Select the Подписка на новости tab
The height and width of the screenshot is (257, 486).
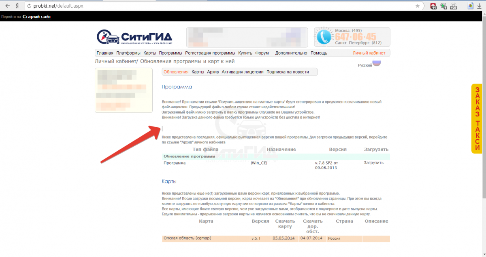click(x=288, y=72)
